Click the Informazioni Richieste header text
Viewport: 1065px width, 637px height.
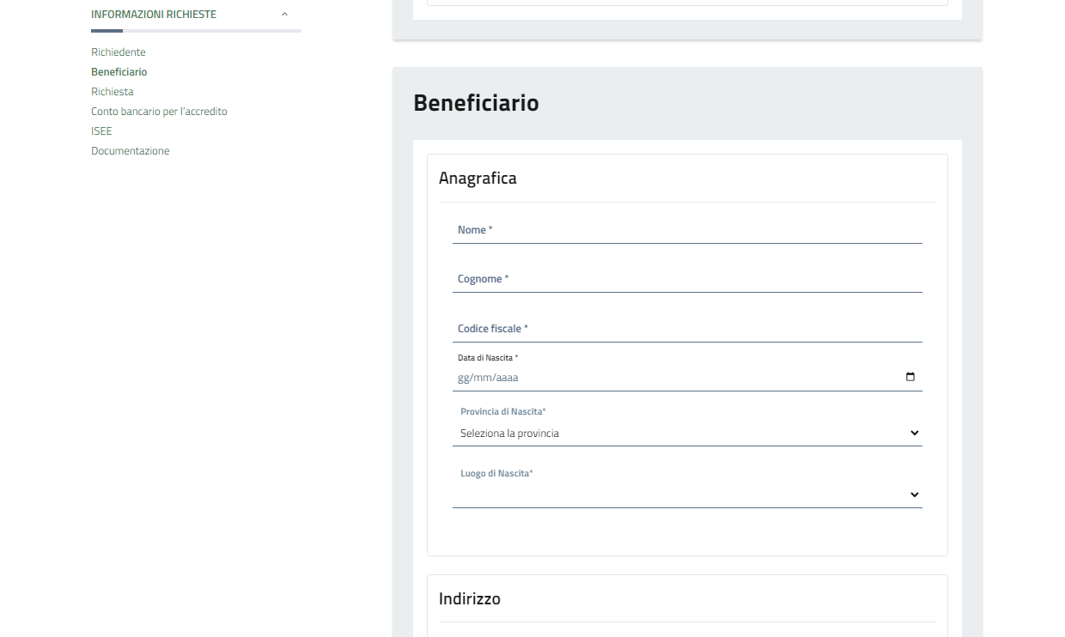(x=154, y=15)
